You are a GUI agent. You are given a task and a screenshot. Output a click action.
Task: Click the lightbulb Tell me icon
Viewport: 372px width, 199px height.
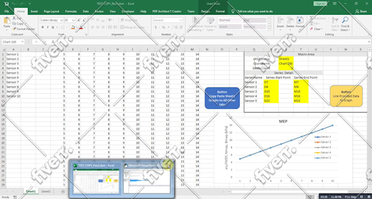click(x=233, y=11)
